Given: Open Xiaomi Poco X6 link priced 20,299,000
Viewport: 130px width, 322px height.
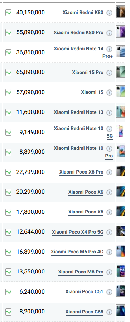Looking at the screenshot, I should (x=86, y=192).
